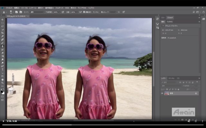Select the Zoom tool
This screenshot has width=206, height=128.
tap(2, 83)
